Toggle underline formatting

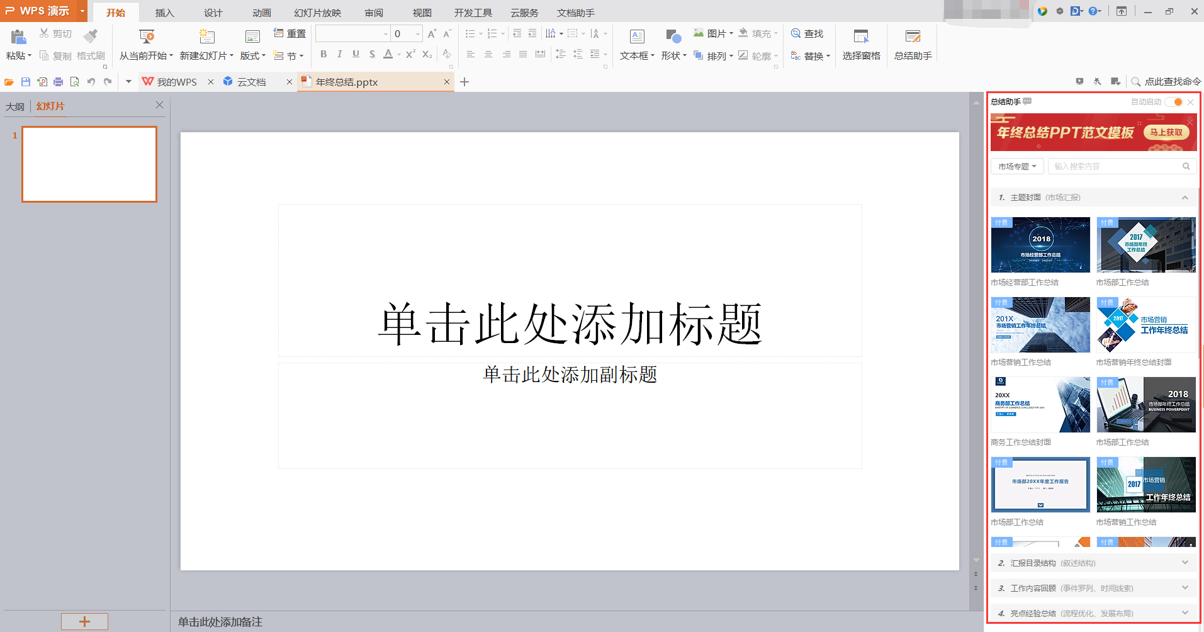(x=356, y=54)
